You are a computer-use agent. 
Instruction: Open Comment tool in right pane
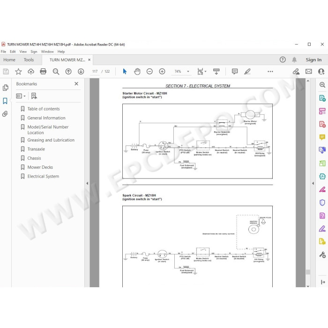coord(322,137)
